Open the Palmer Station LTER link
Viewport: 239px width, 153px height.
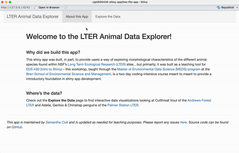click(123, 105)
